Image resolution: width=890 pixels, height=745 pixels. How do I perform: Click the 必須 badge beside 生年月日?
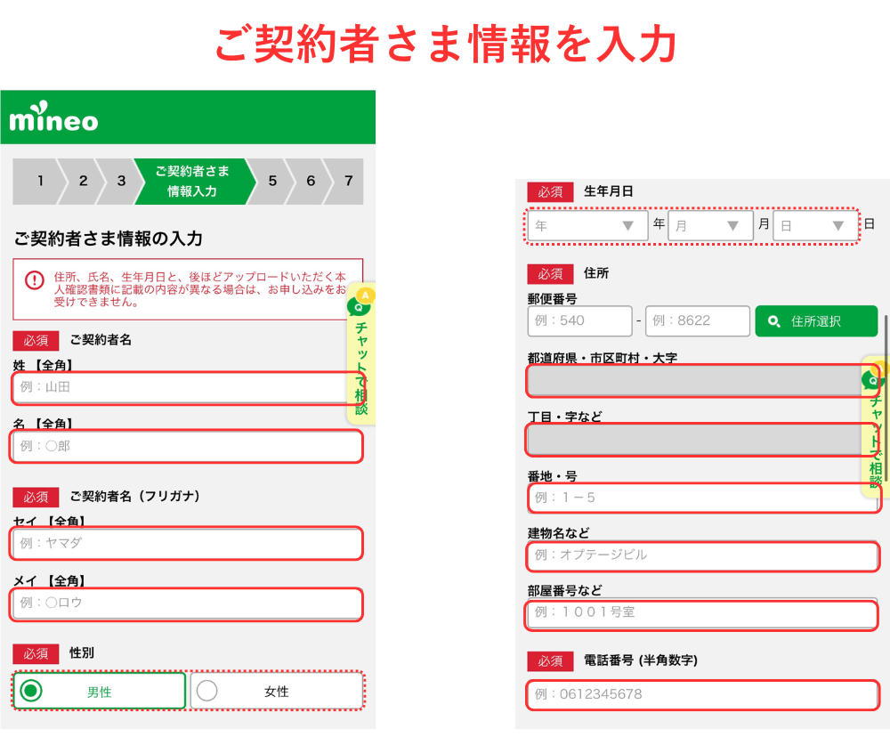(551, 192)
